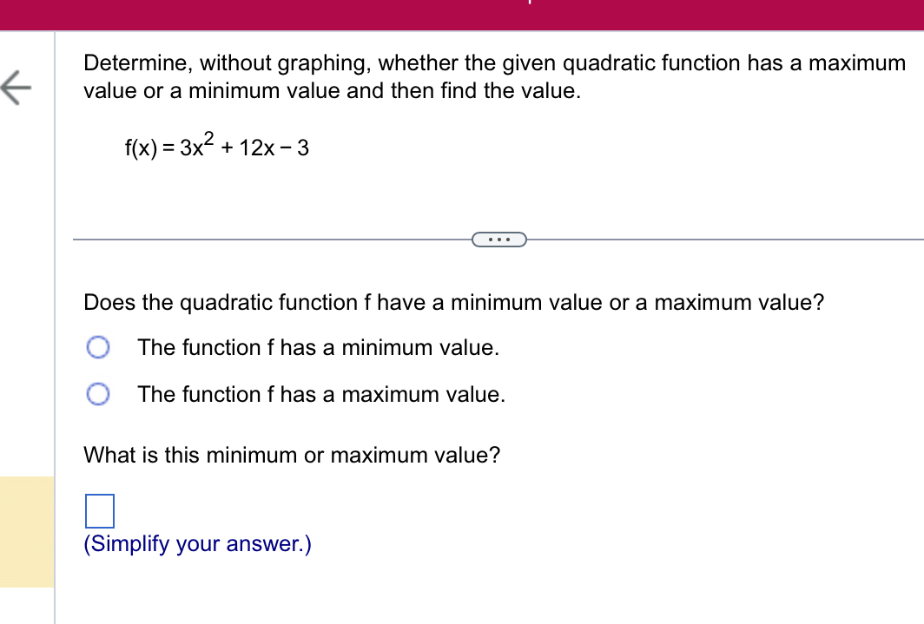The width and height of the screenshot is (924, 624).
Task: Click the back navigation icon in the left margin
Action: click(x=17, y=89)
